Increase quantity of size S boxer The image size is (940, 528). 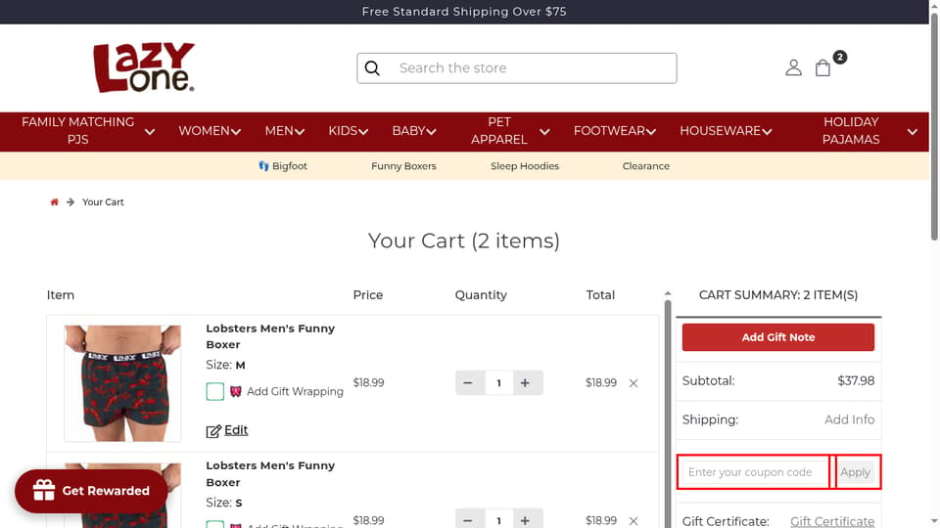point(525,519)
